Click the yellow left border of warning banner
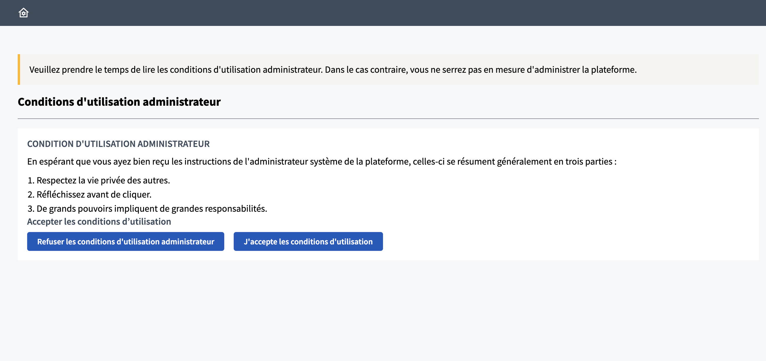The image size is (766, 361). (19, 70)
